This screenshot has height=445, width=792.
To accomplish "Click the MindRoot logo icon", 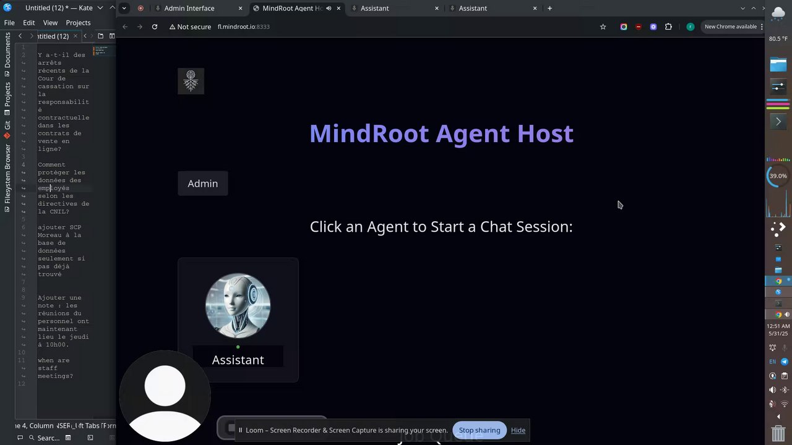I will pyautogui.click(x=191, y=81).
